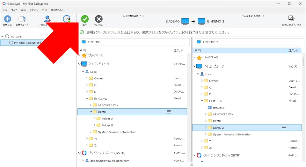Click the New Job (新規ジョブ) plus icon
This screenshot has width=306, height=167.
tap(7, 19)
